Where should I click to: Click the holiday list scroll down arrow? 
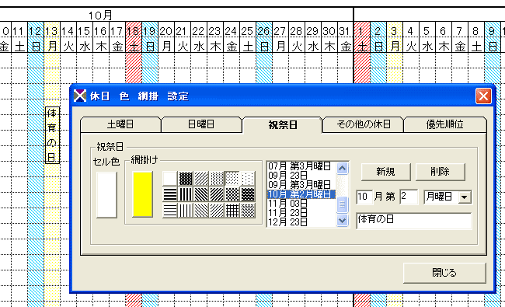coord(342,221)
